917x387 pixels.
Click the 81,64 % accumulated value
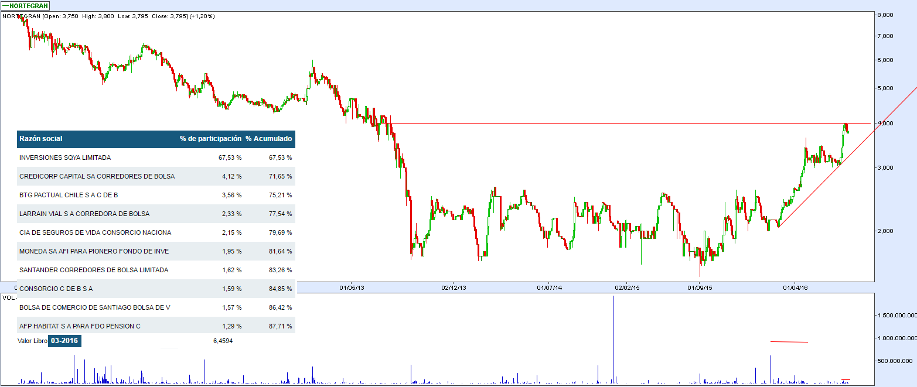click(279, 251)
